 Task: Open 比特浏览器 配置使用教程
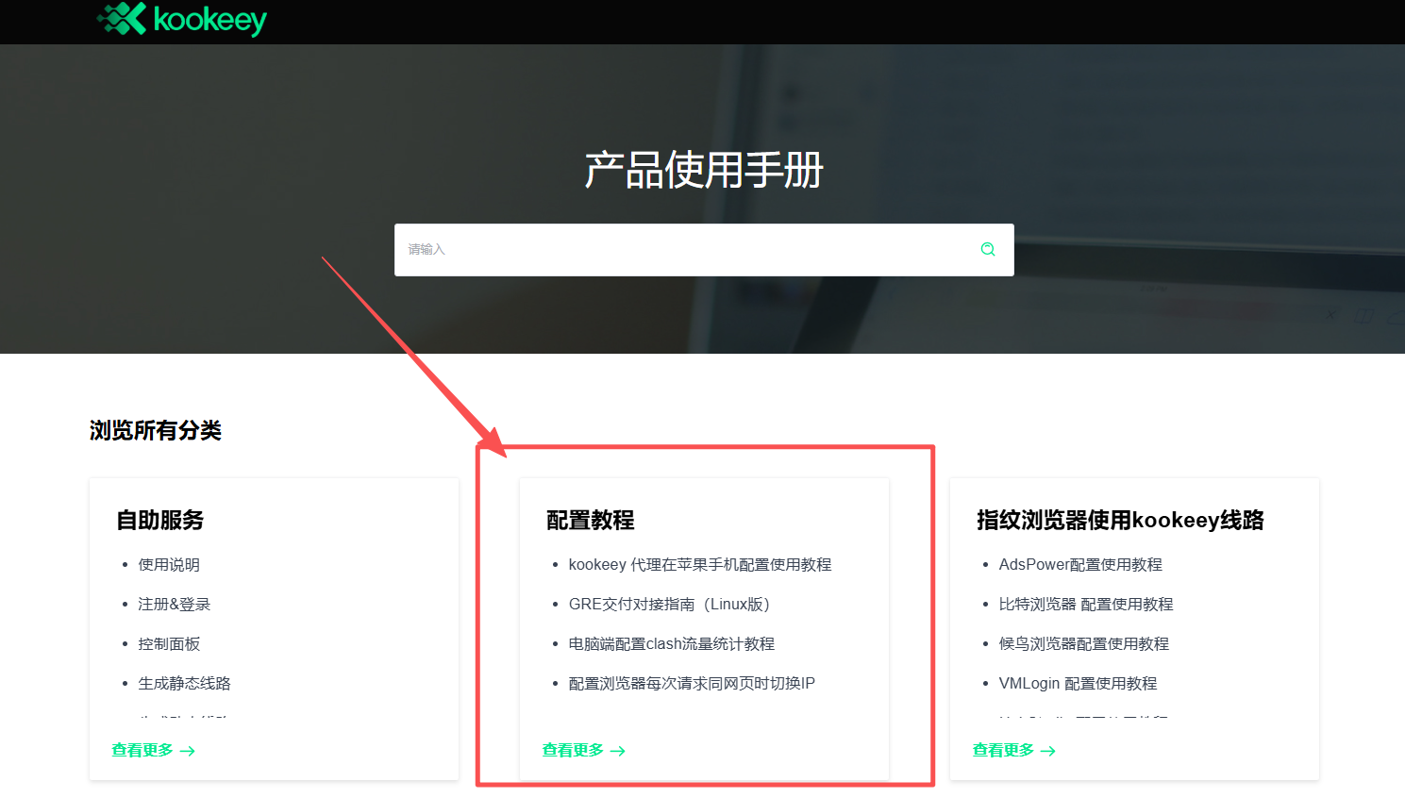click(x=1086, y=604)
